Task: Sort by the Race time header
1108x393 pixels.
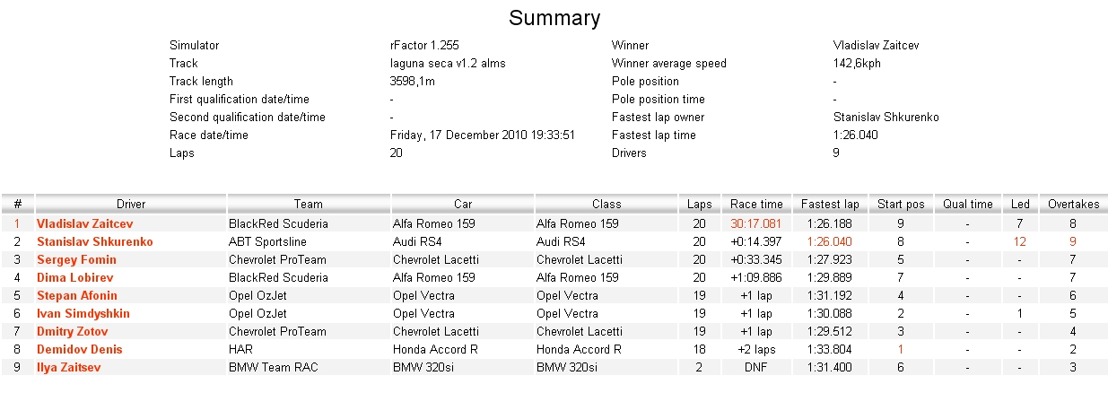Action: point(756,205)
